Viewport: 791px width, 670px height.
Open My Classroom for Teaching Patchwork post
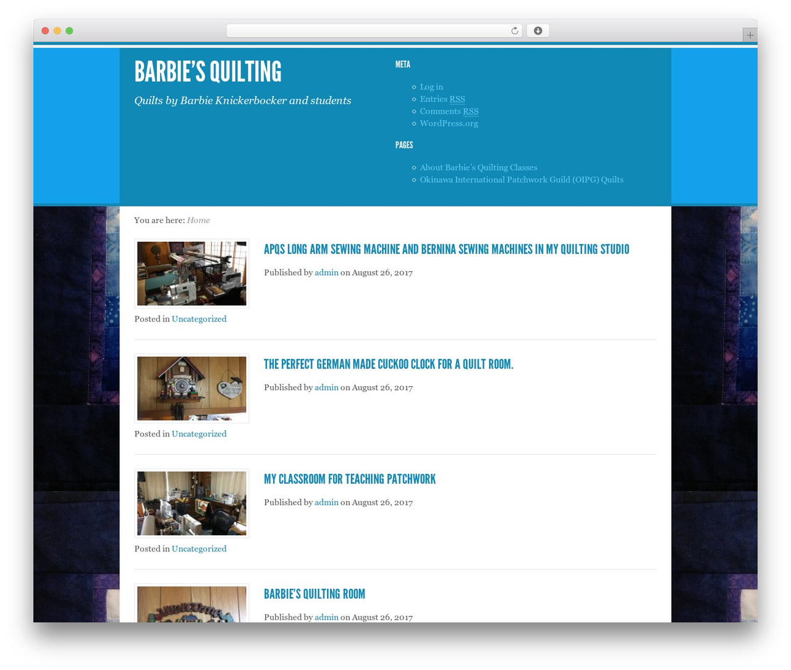point(350,480)
